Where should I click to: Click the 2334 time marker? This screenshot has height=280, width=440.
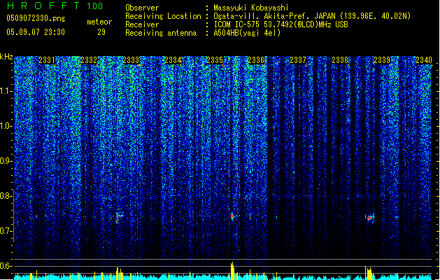click(x=173, y=60)
